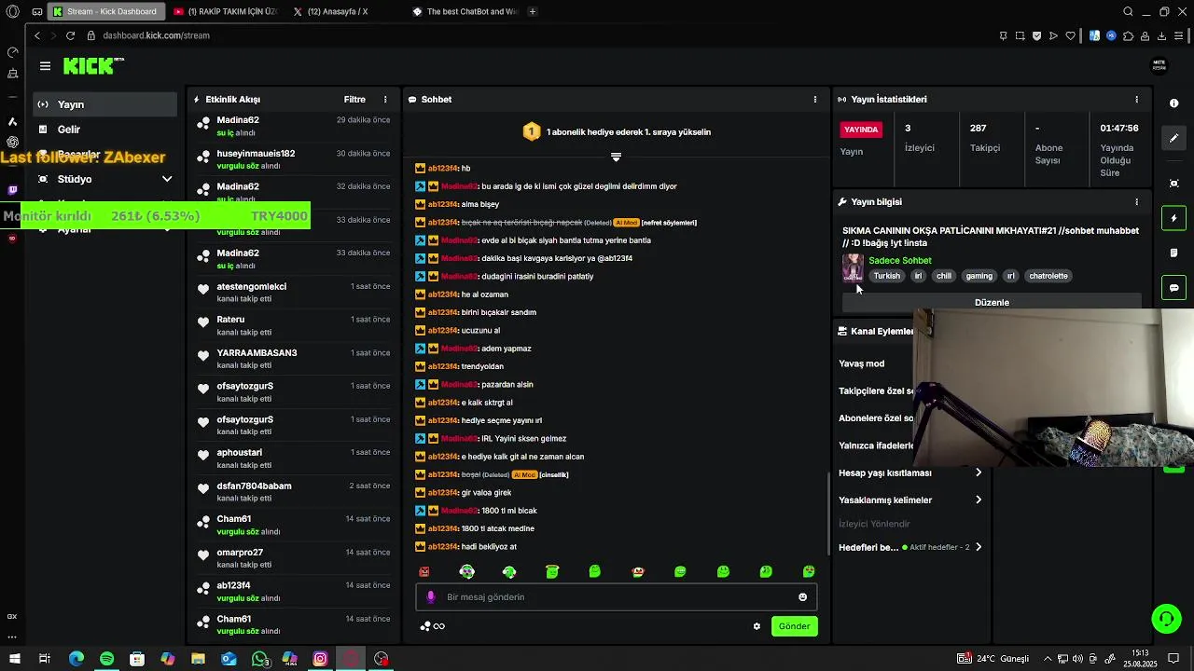
Task: Open Etkinlik Akışı three-dot menu
Action: (x=385, y=100)
